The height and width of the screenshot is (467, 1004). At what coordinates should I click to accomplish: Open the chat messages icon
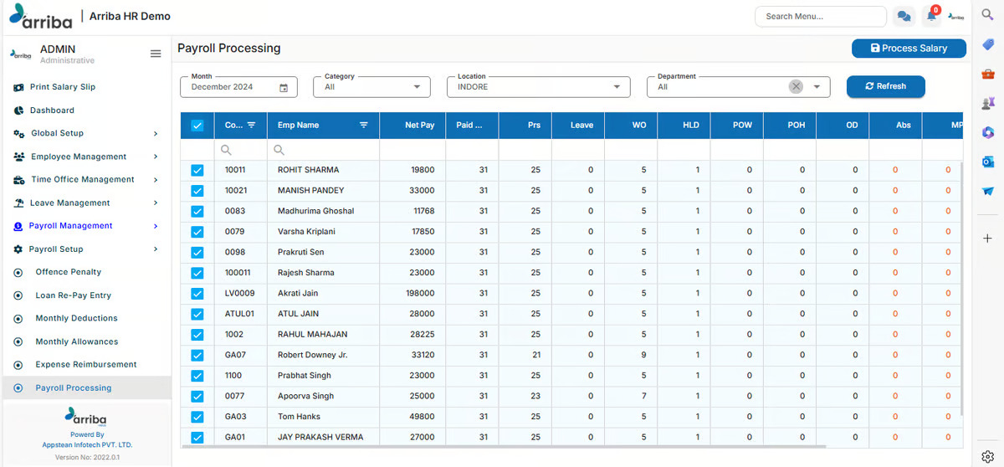click(904, 17)
